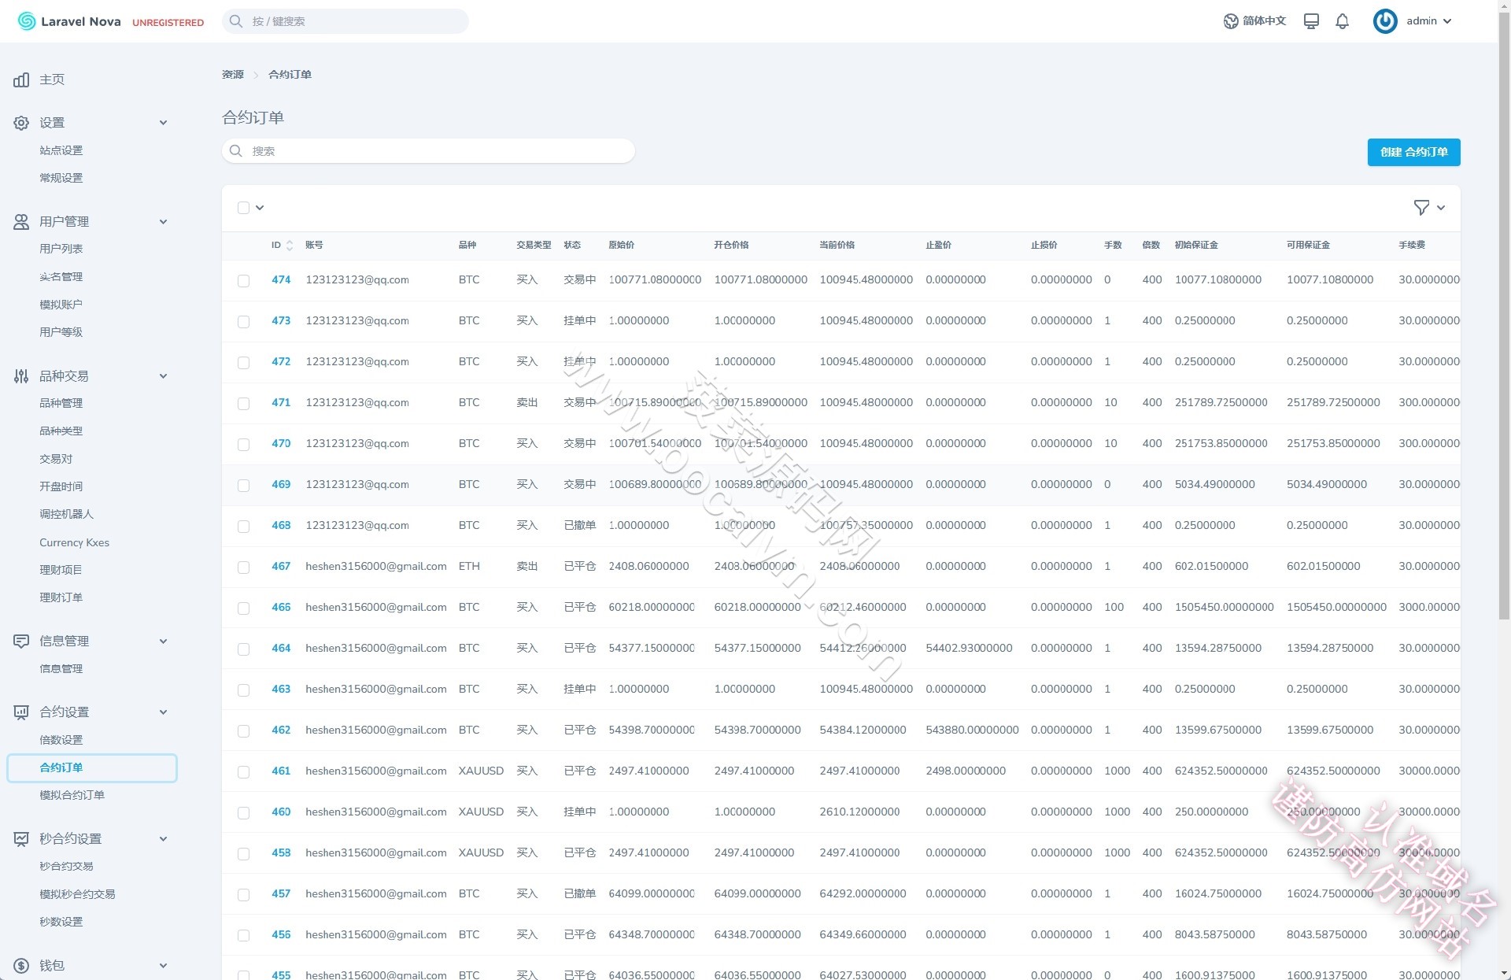Click the 用户管理 users icon
The width and height of the screenshot is (1511, 980).
21,222
